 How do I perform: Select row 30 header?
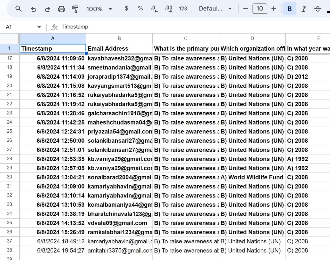(x=10, y=177)
